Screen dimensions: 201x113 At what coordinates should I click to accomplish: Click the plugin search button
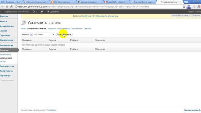point(64,34)
